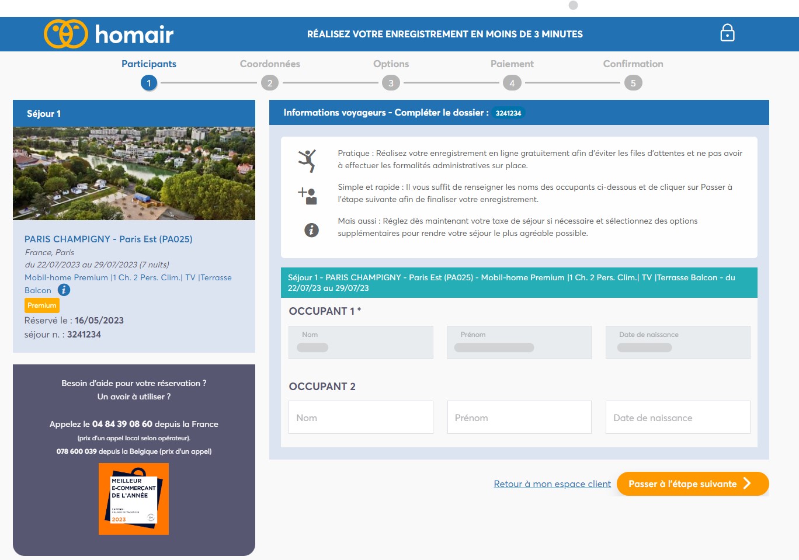Select step 5 circle Confirmation

(633, 83)
